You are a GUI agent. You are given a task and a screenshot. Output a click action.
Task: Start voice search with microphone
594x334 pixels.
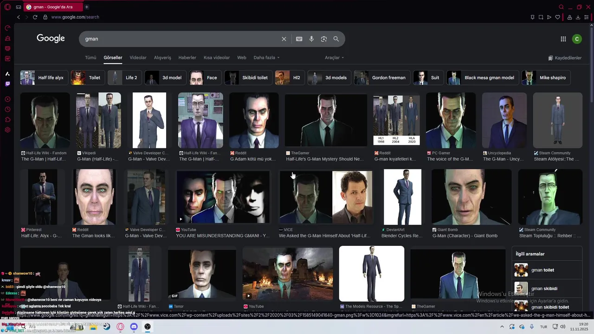(x=311, y=39)
